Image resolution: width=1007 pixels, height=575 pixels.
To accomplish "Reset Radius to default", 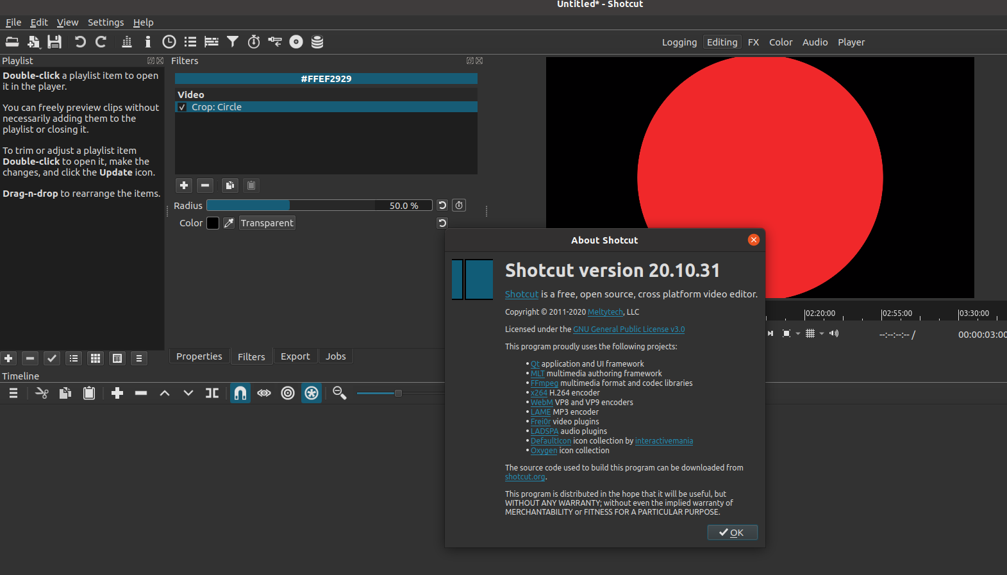I will (442, 205).
